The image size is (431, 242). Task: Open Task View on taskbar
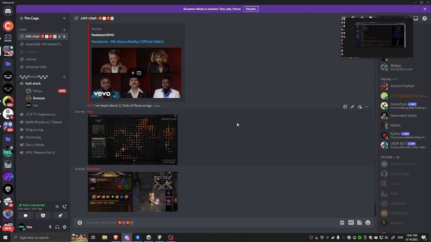click(x=93, y=237)
